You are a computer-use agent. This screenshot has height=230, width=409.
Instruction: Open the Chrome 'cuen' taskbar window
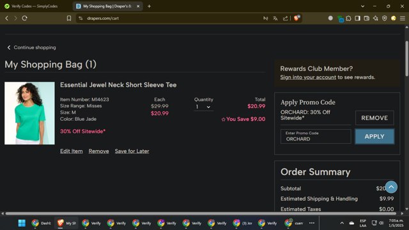click(293, 223)
